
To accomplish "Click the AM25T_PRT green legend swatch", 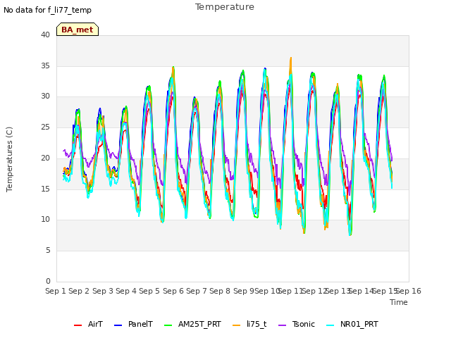I will 168,325.
